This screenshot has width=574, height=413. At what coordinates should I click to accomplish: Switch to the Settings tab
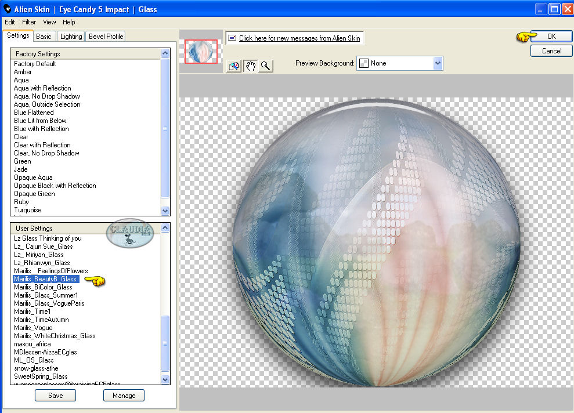[x=18, y=35]
